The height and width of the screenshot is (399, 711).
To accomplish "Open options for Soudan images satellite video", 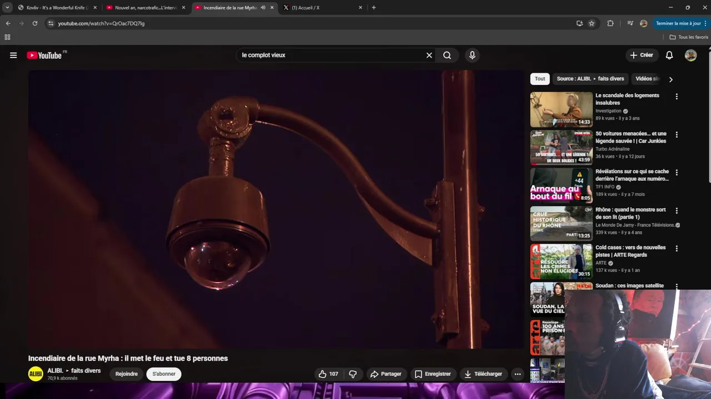I will click(677, 287).
